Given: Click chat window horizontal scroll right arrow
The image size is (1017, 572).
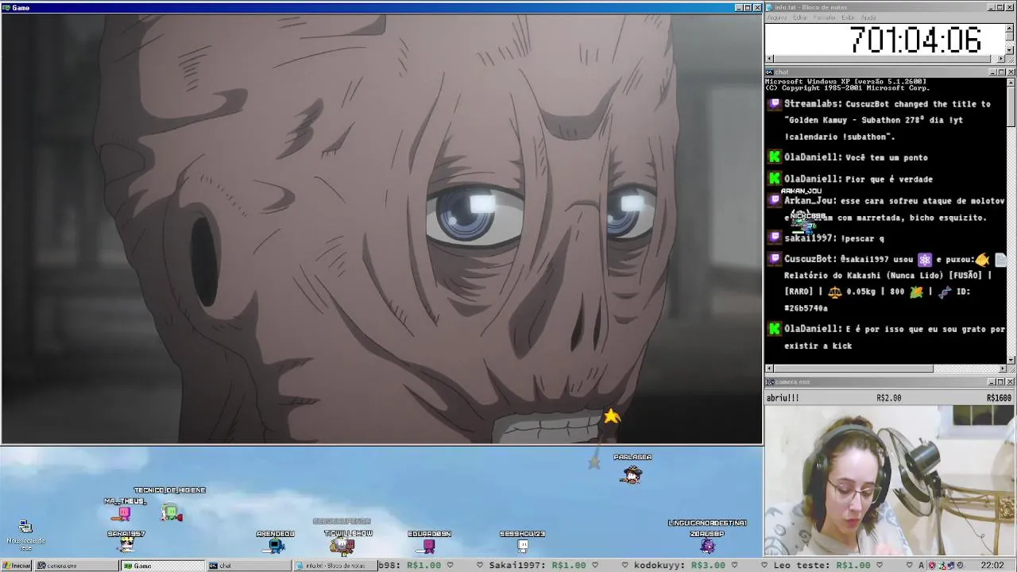Looking at the screenshot, I should [1002, 369].
